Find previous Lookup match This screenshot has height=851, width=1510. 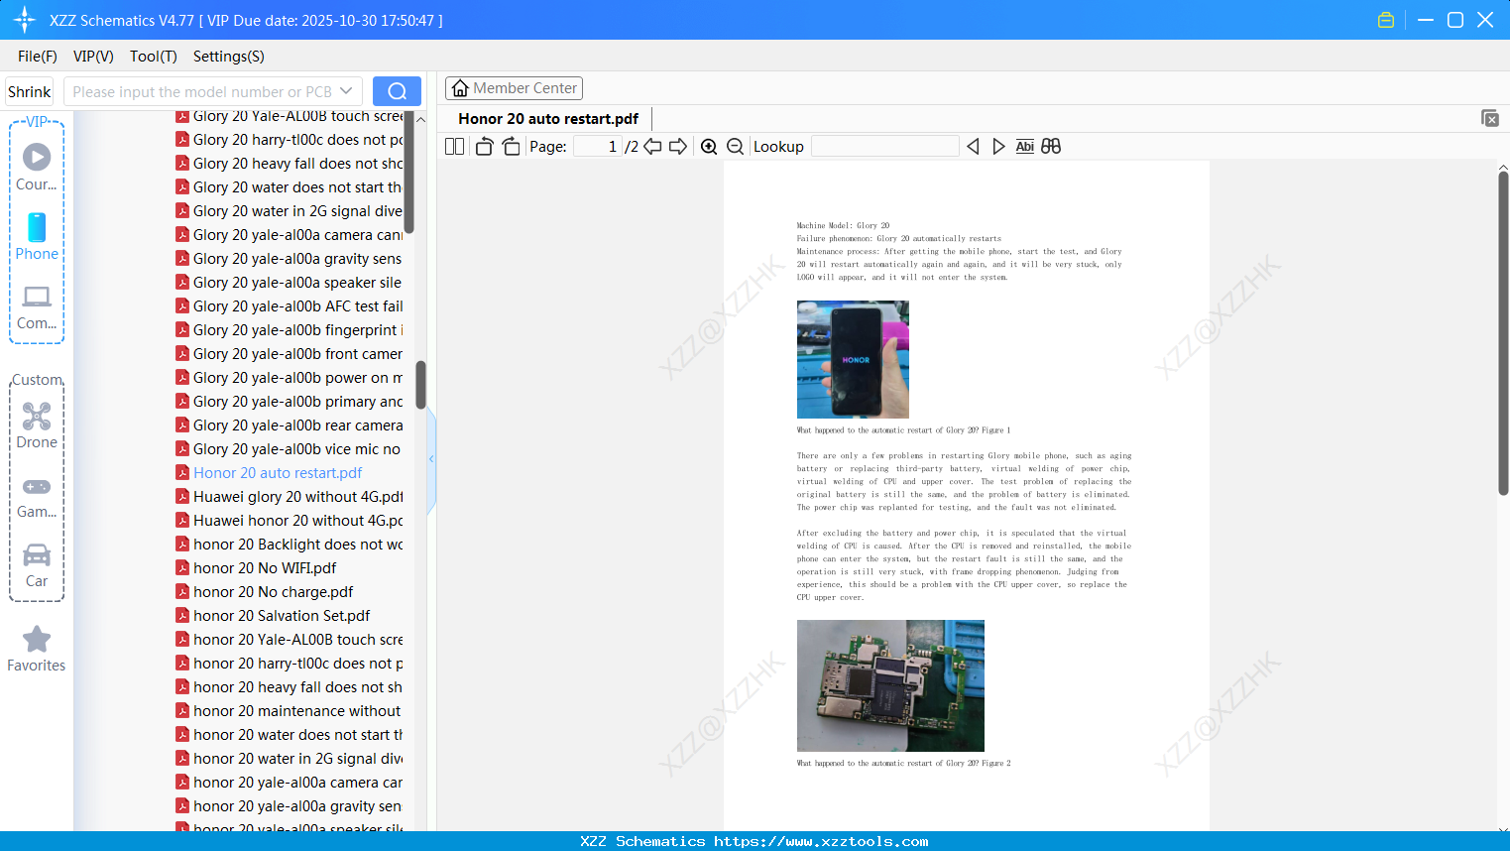tap(974, 146)
